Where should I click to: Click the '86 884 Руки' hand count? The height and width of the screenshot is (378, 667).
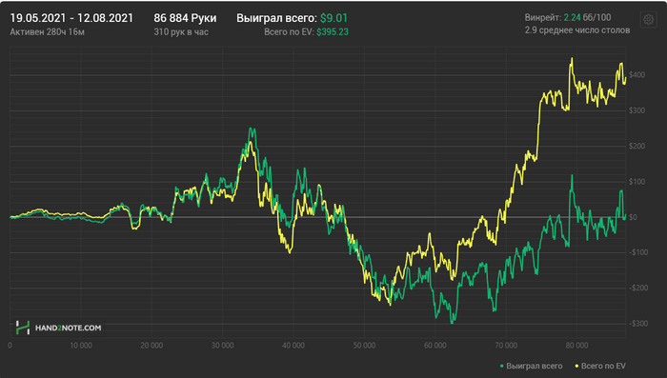point(185,18)
